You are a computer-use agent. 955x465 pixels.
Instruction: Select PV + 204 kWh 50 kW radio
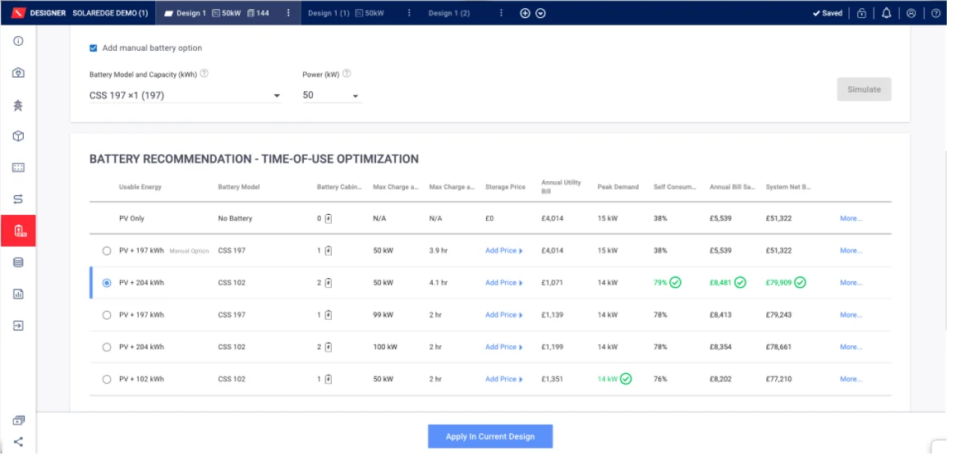(x=107, y=283)
